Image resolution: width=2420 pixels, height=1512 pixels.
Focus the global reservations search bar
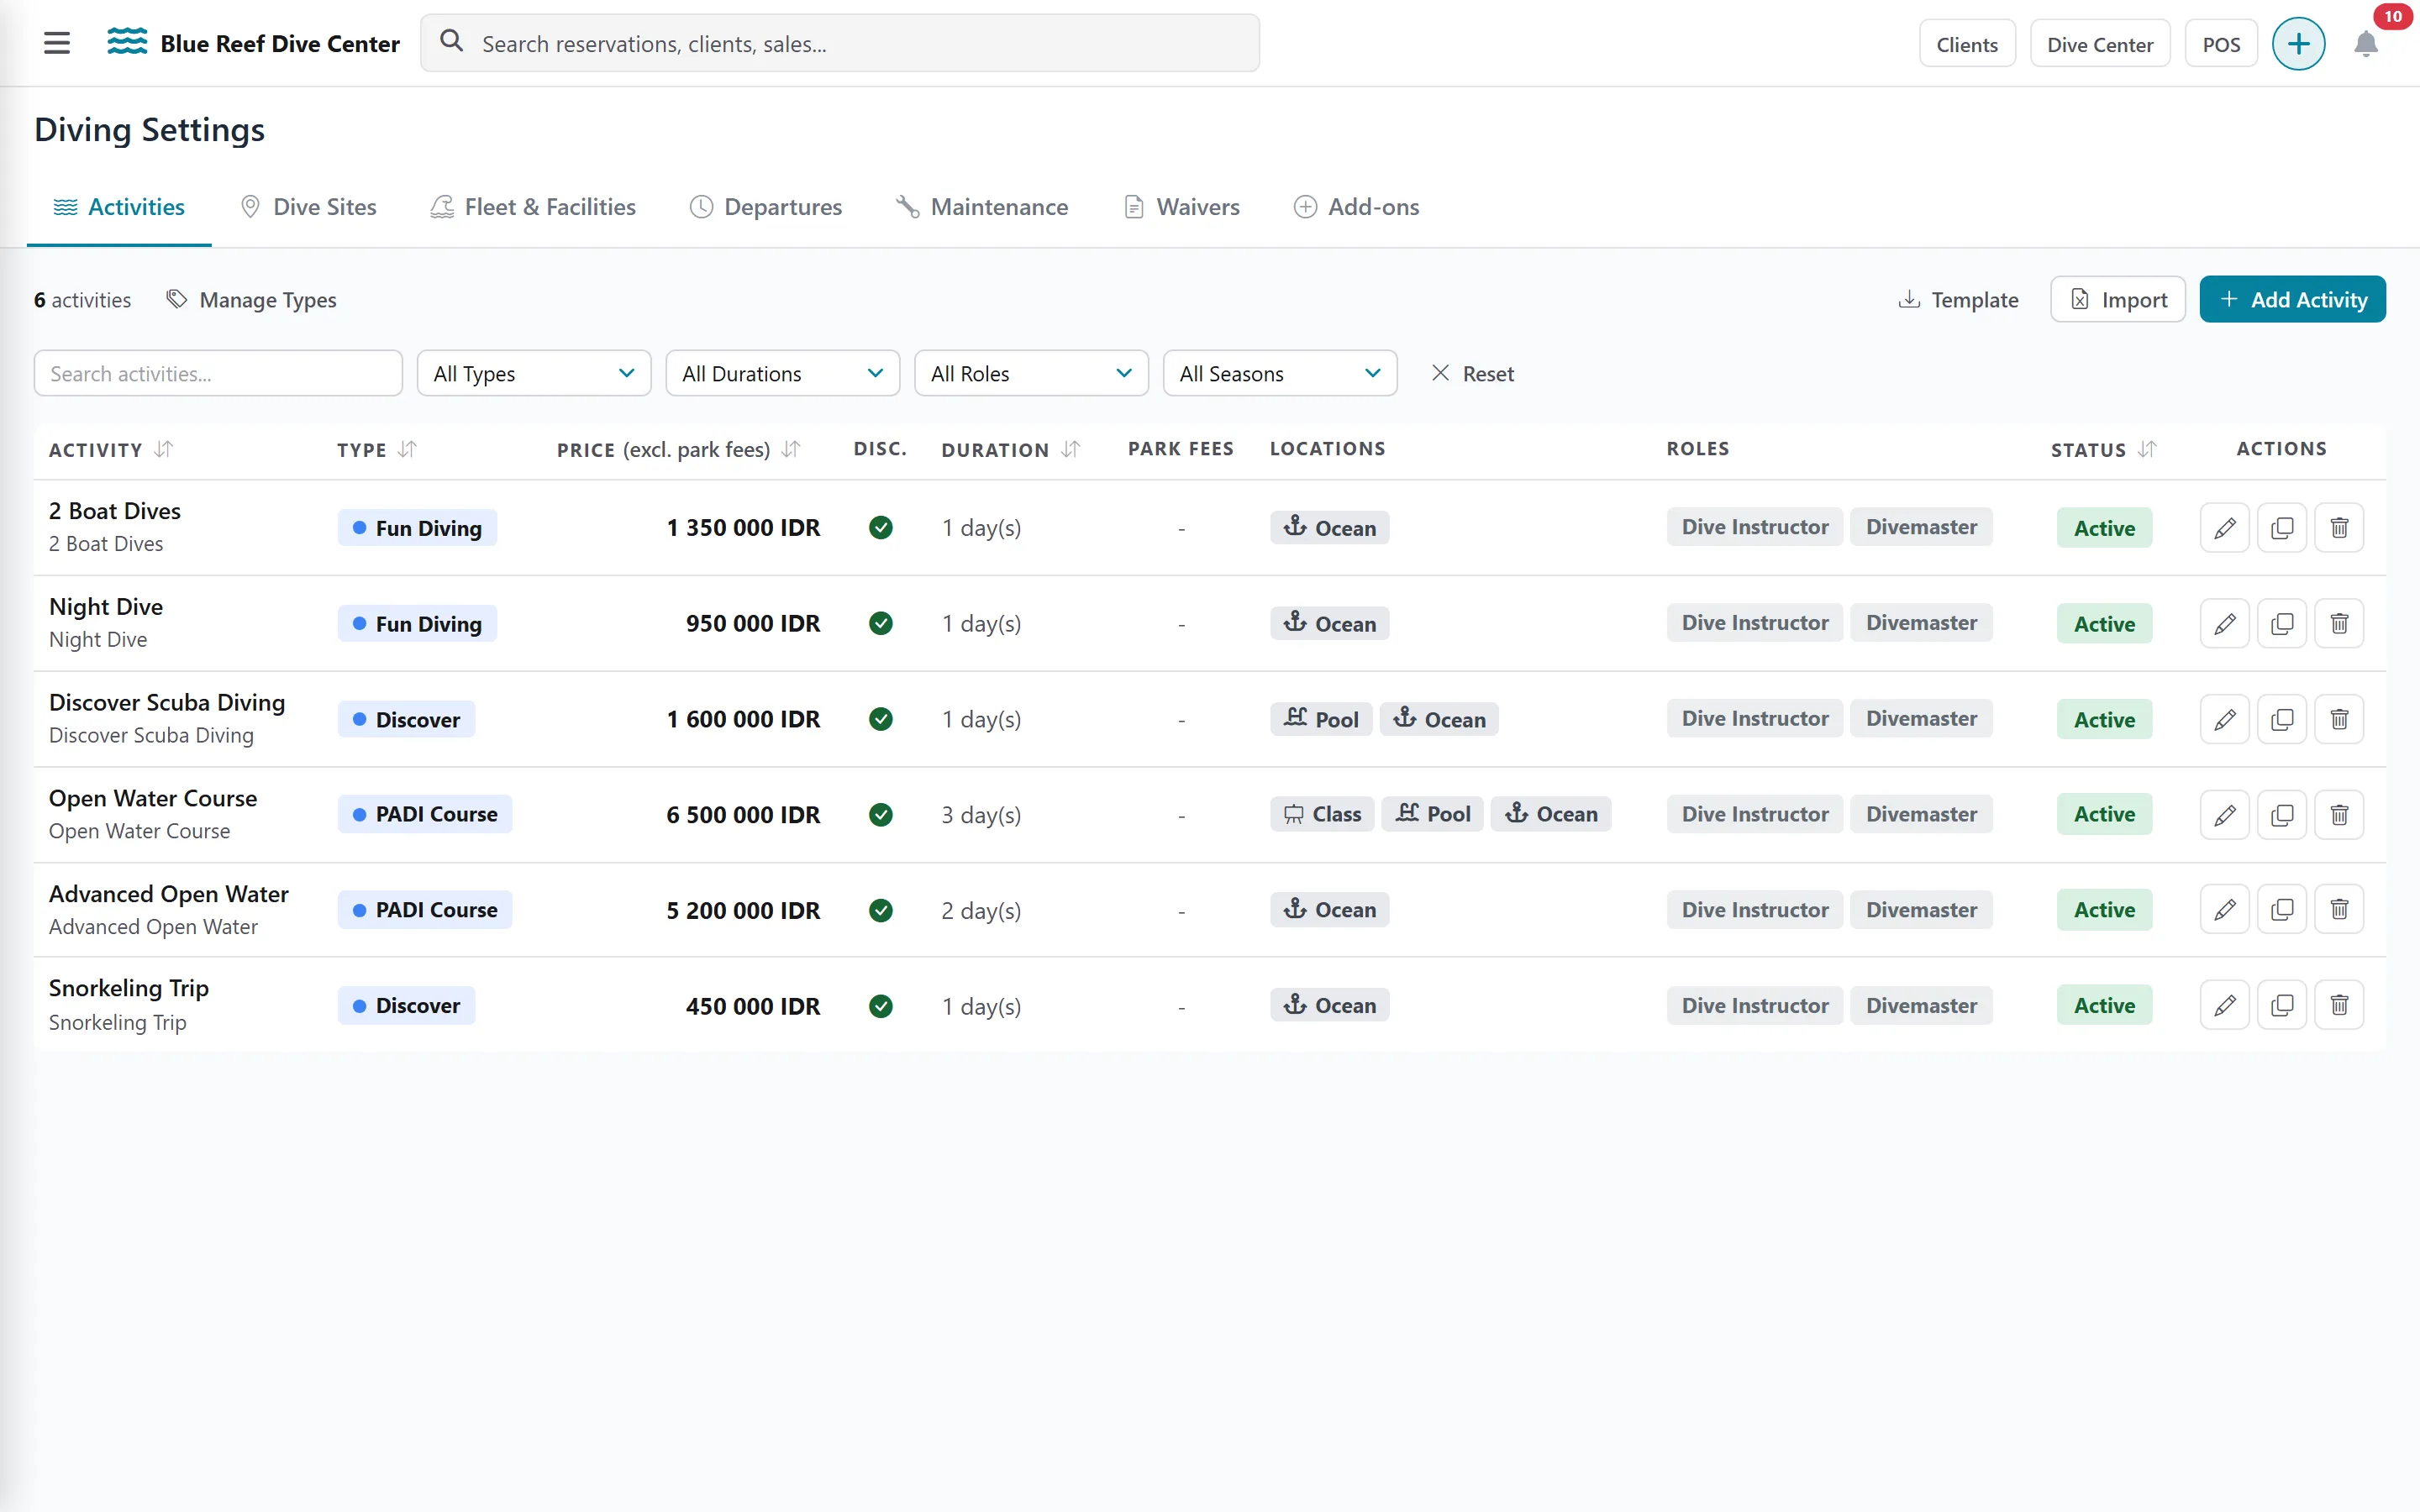[x=840, y=43]
